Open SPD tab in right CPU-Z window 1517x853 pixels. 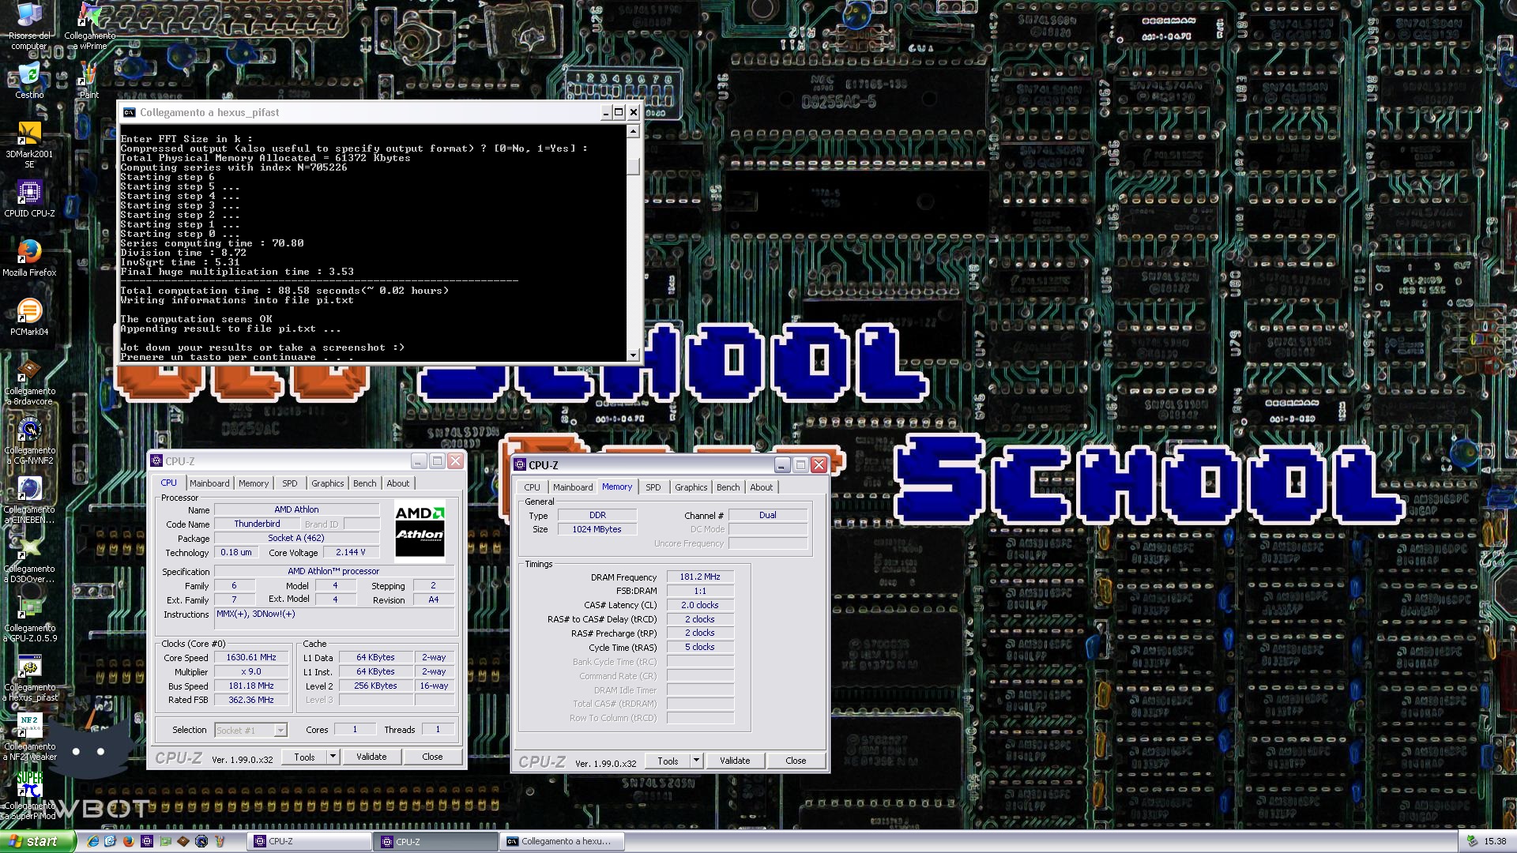[653, 487]
